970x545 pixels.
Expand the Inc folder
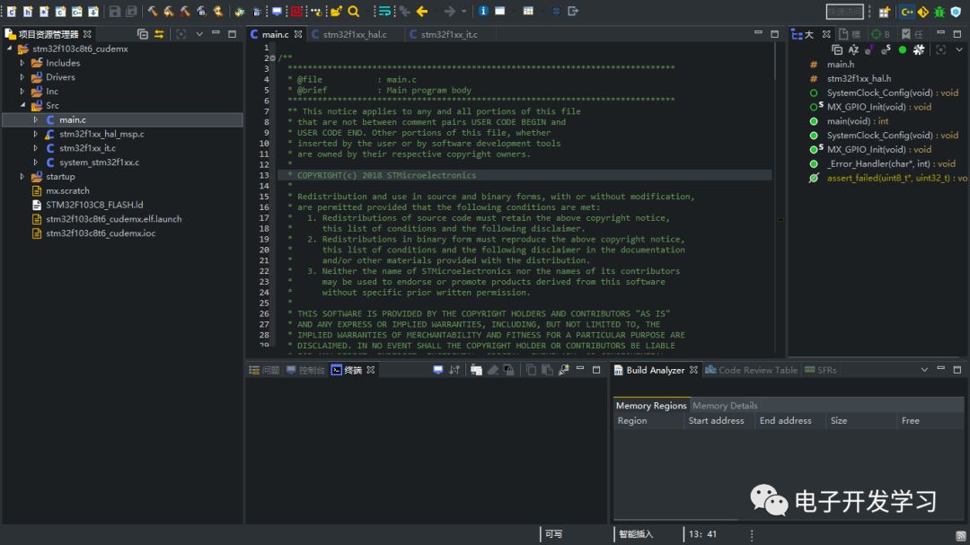22,91
